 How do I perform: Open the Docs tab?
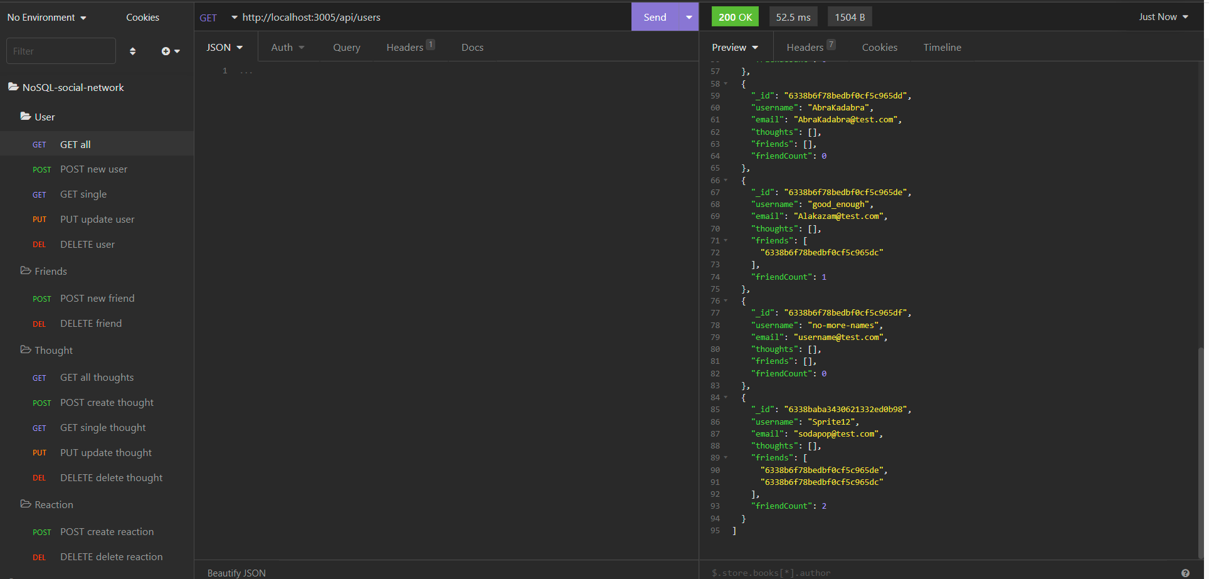pos(472,47)
